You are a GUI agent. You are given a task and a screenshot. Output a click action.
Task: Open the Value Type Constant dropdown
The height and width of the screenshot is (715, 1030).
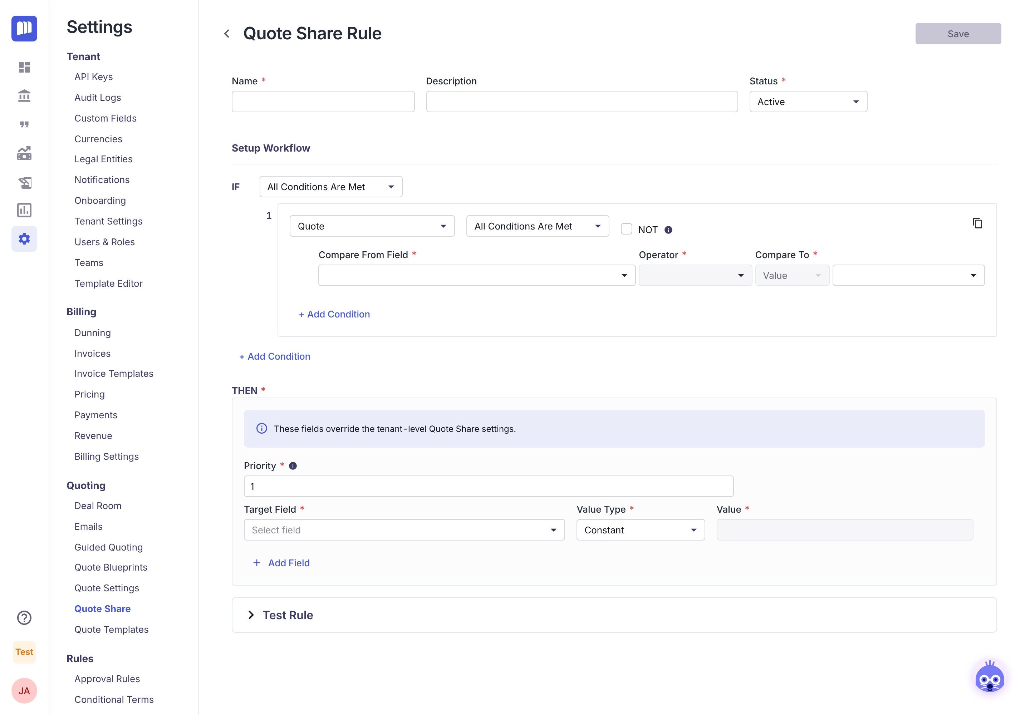coord(641,530)
